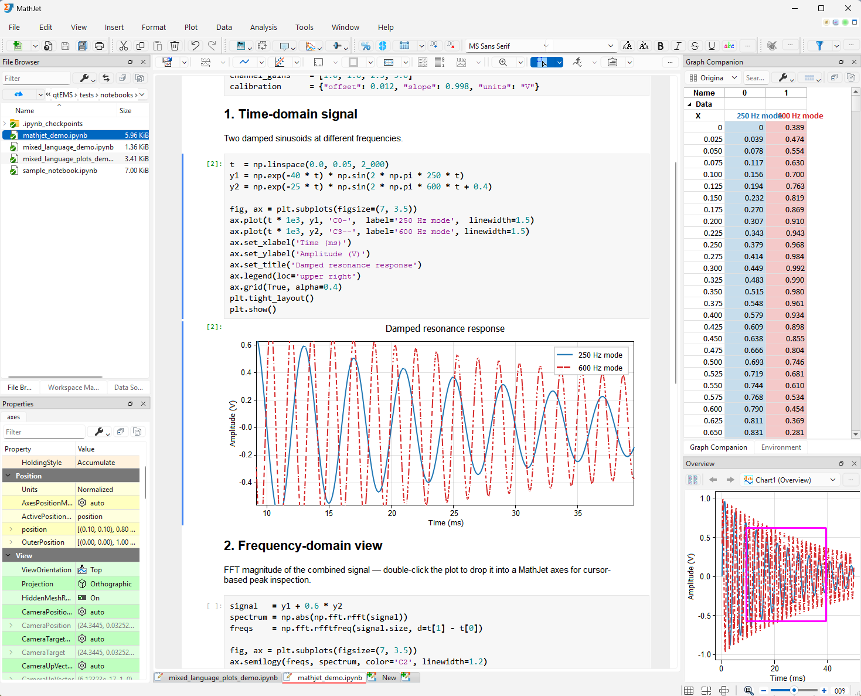Click the line plot type icon
This screenshot has width=861, height=696.
[244, 62]
